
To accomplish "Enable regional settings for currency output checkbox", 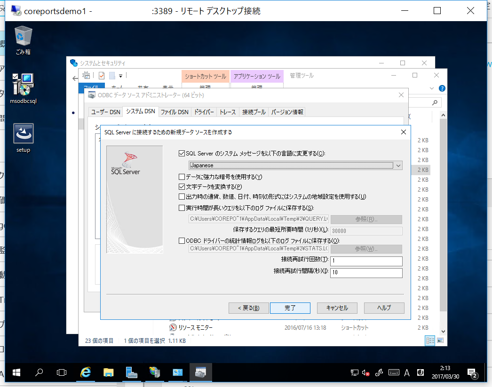I will (182, 197).
